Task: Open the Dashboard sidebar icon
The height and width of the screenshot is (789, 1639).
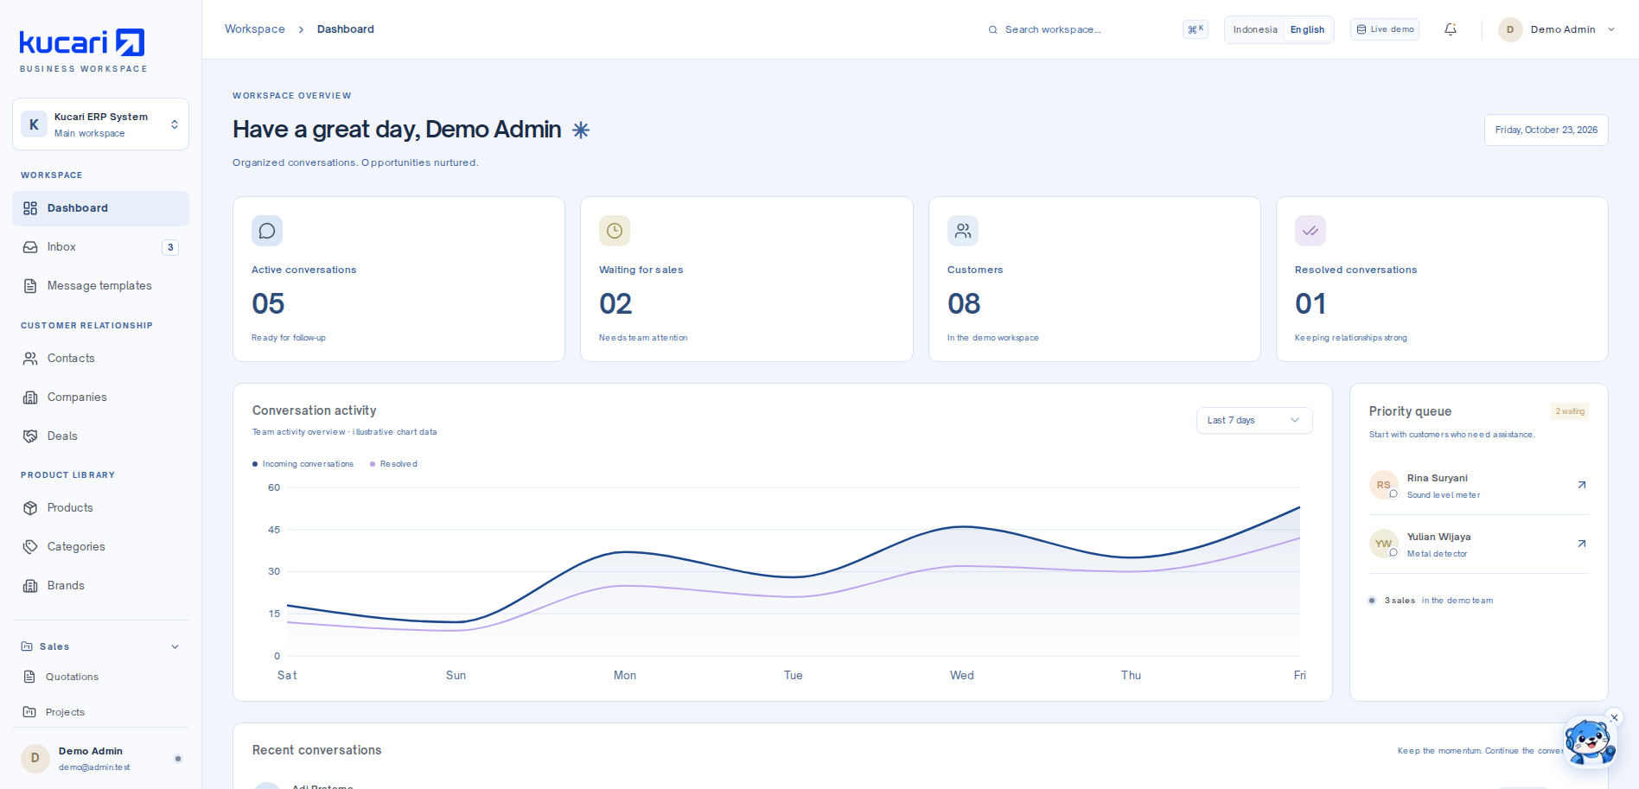Action: pos(30,208)
